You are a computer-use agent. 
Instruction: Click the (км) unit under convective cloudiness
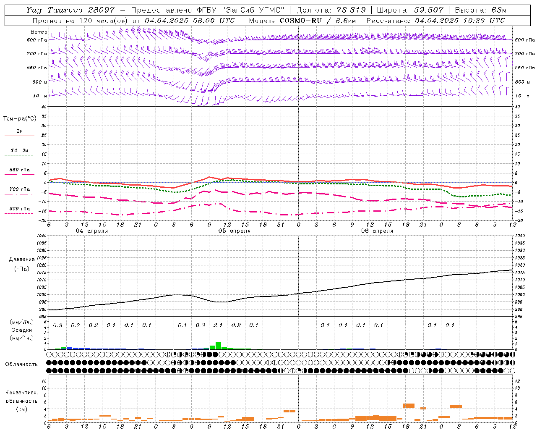click(x=21, y=409)
